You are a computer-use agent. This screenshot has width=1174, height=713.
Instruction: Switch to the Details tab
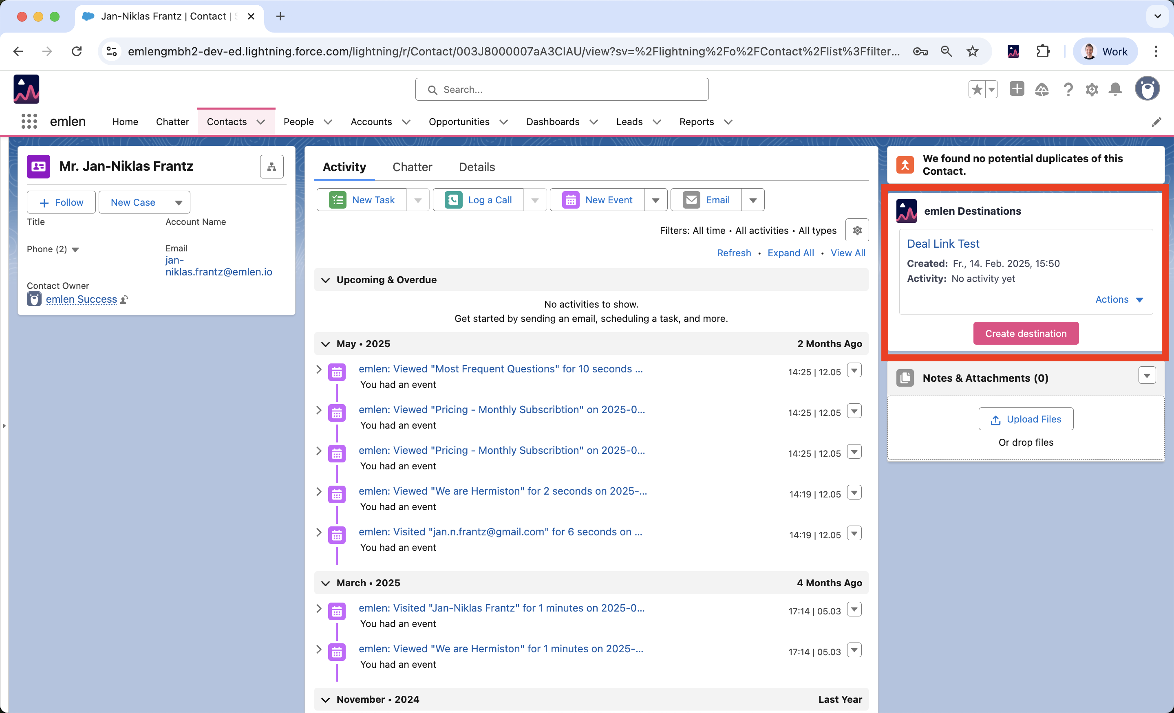477,167
